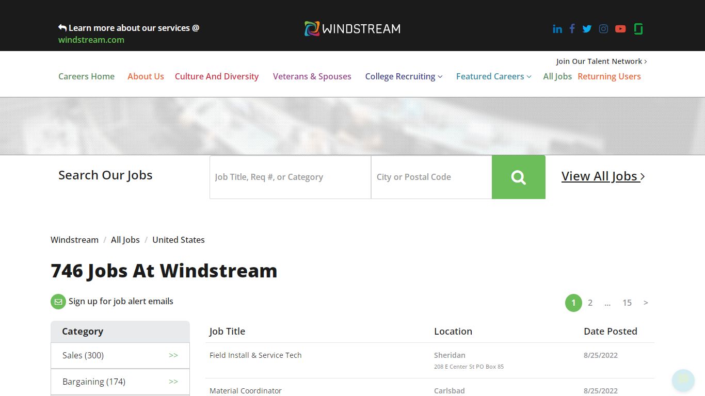The width and height of the screenshot is (705, 396).
Task: Follow the windstream.com link
Action: (x=91, y=40)
